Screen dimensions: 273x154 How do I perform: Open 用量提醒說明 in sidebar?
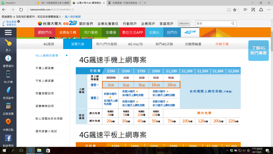[45, 93]
